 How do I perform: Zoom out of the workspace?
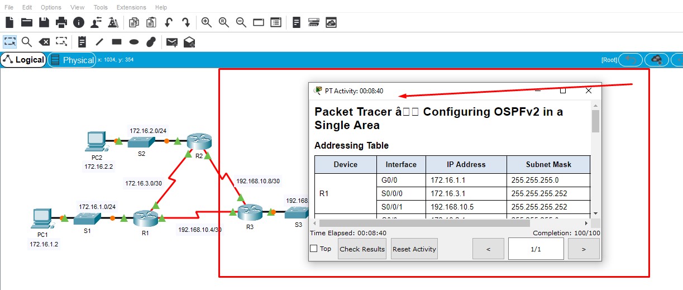click(x=241, y=22)
